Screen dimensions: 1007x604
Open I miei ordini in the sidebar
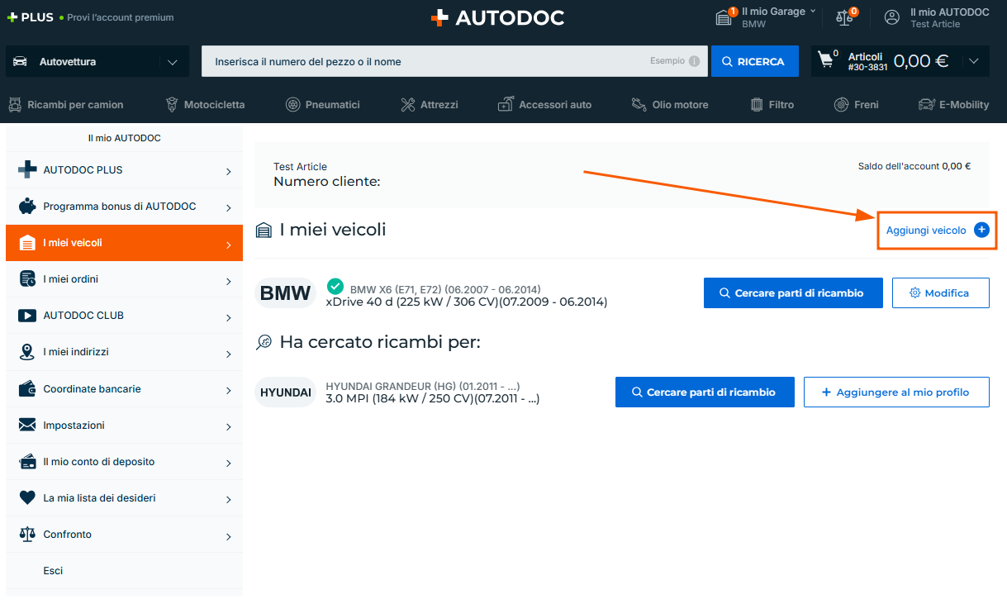[124, 279]
